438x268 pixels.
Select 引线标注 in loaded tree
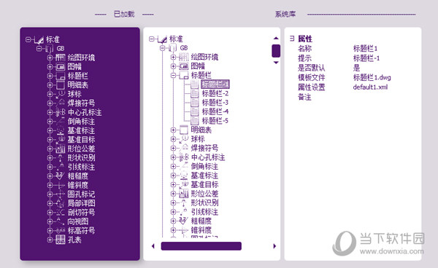point(81,167)
